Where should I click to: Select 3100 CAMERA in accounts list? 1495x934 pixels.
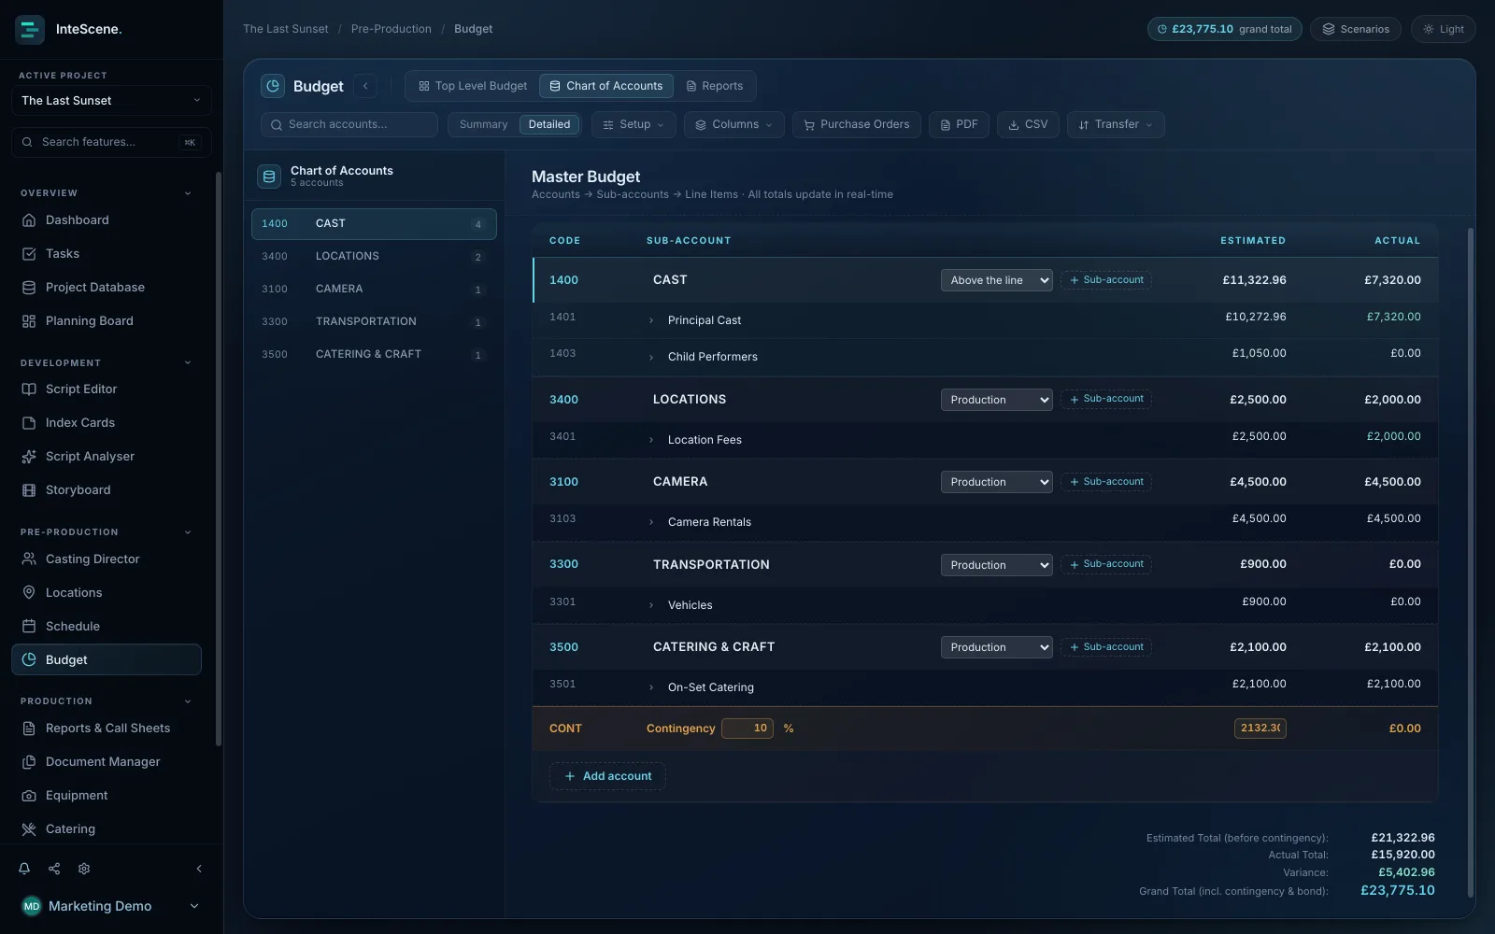click(374, 289)
